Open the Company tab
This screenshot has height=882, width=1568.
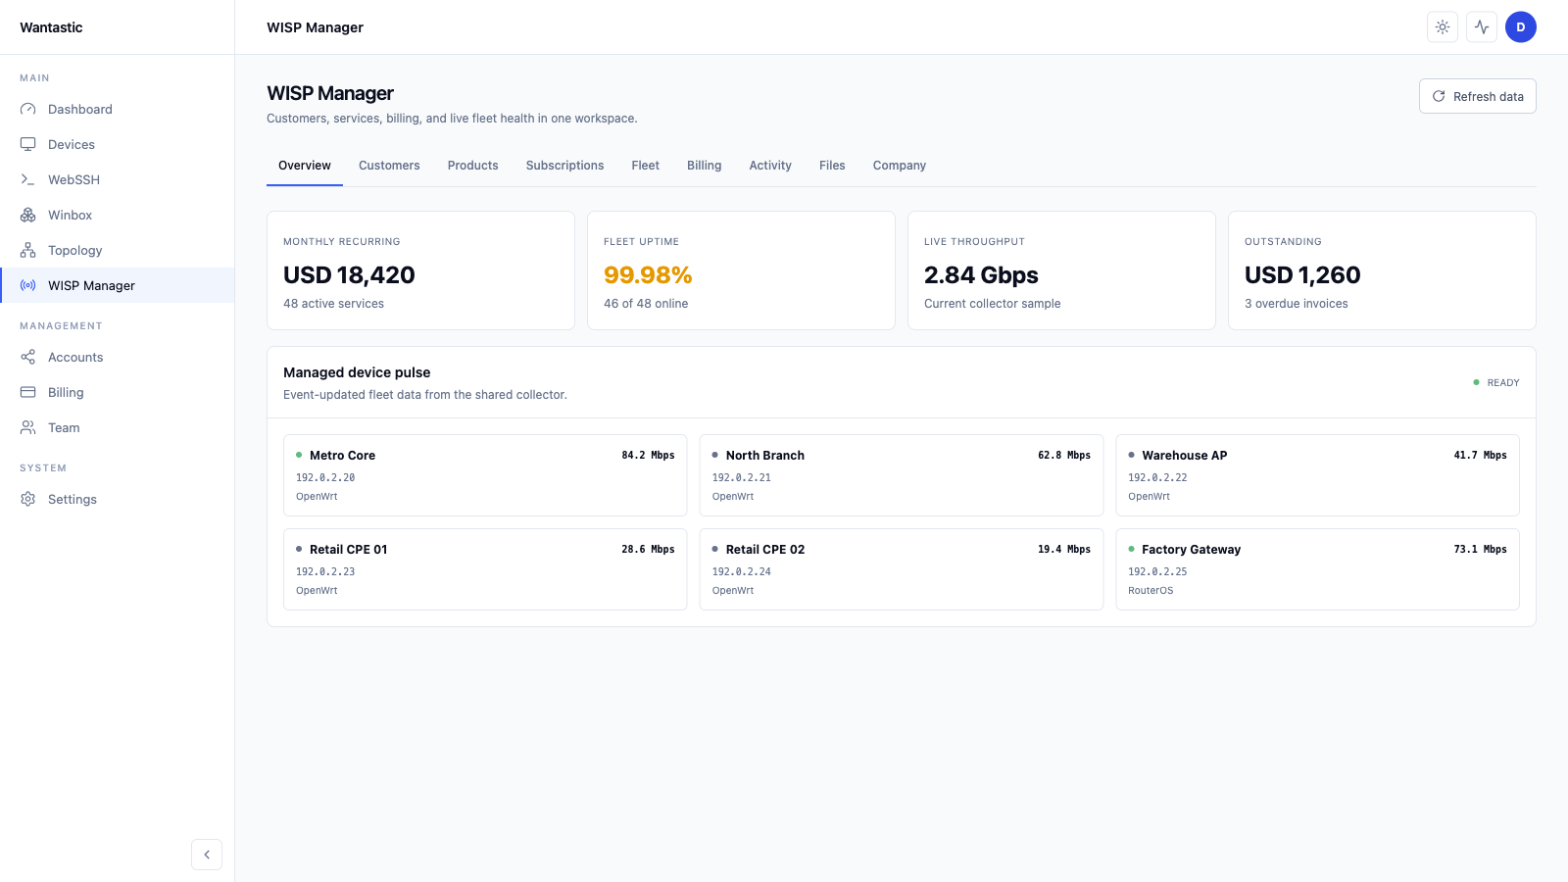point(900,166)
